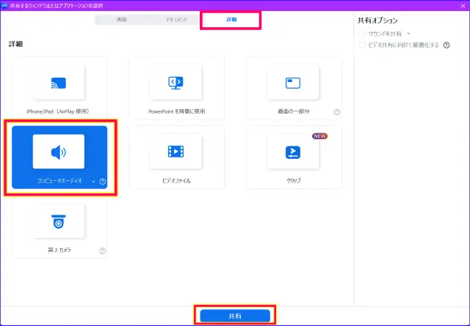Select 画面の一部分 share icon

(293, 83)
